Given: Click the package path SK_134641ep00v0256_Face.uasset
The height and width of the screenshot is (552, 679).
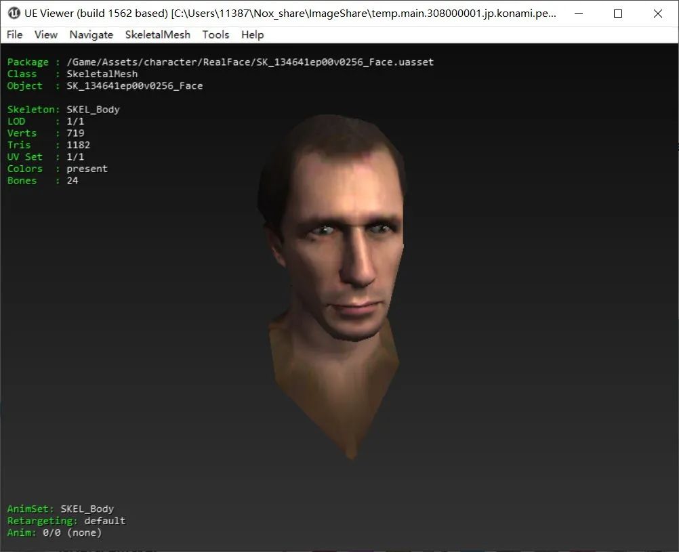Looking at the screenshot, I should [x=250, y=62].
